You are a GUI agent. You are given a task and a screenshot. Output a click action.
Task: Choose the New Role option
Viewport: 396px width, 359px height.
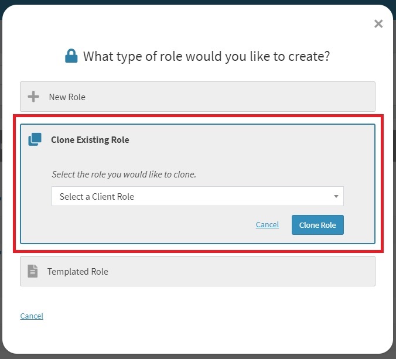197,97
